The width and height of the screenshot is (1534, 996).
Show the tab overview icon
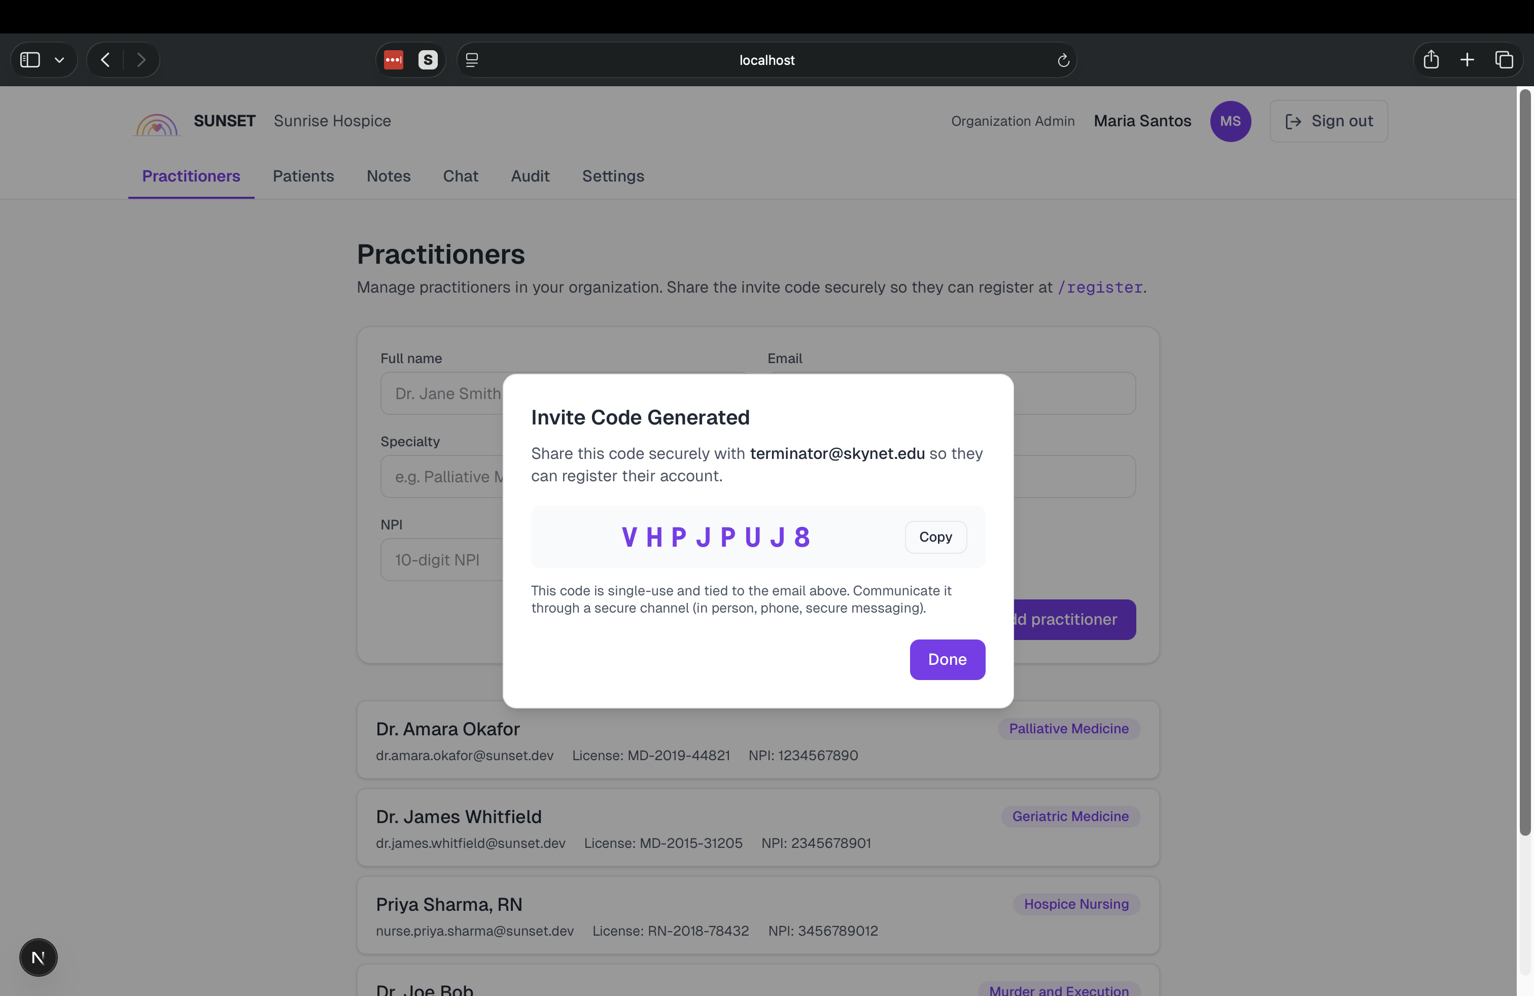pyautogui.click(x=1504, y=60)
